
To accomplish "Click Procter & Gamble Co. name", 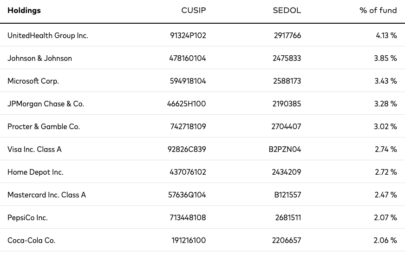I will (44, 126).
